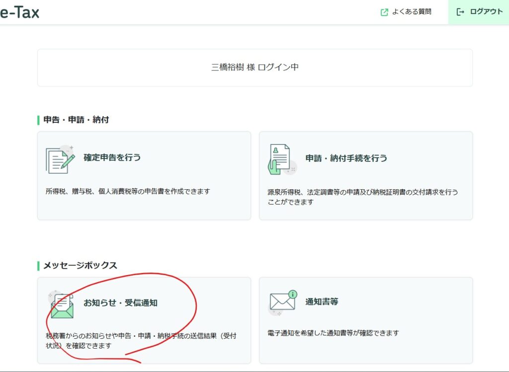The height and width of the screenshot is (372, 509).
Task: Open the よくある質問 link
Action: [x=406, y=12]
